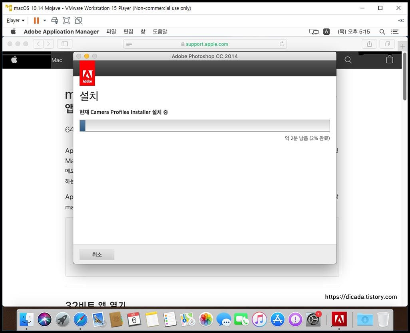The image size is (410, 333).
Task: Open Safari reader view lines icon
Action: point(129,44)
